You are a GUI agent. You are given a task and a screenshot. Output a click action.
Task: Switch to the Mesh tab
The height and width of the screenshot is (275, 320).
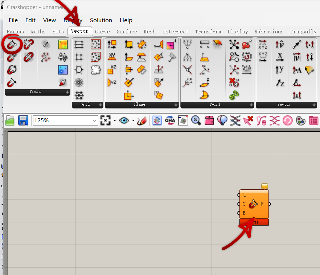tap(149, 32)
